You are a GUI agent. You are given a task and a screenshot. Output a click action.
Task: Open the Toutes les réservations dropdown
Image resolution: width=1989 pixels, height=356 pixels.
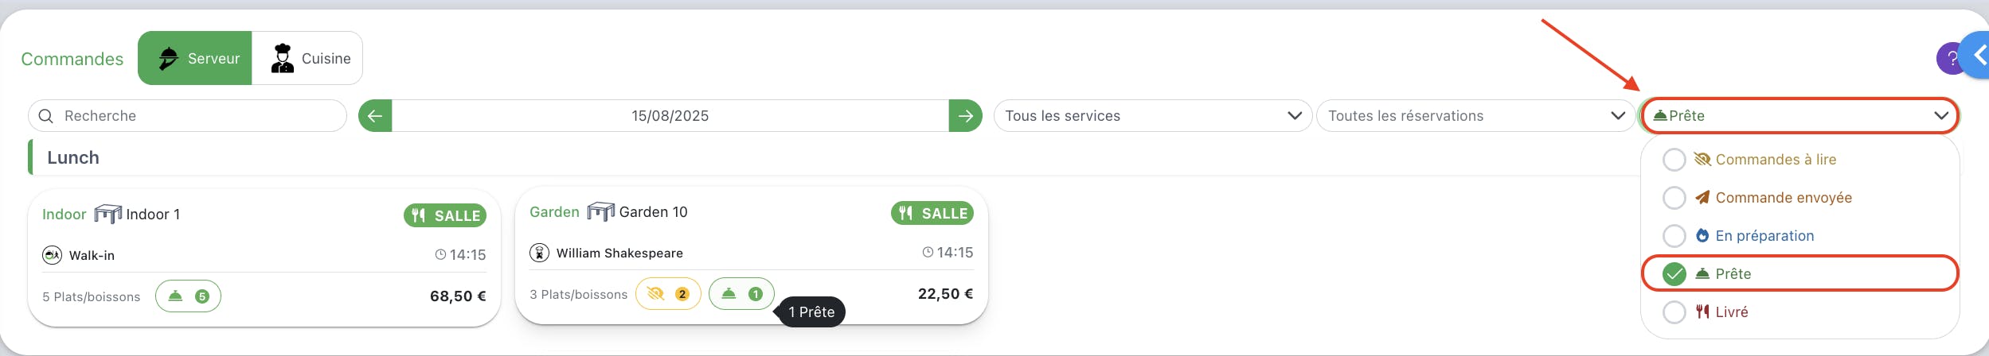coord(1475,116)
